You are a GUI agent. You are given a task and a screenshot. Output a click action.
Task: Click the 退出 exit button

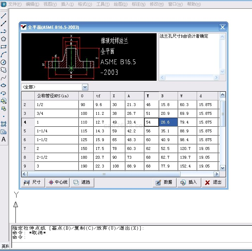pos(214,183)
